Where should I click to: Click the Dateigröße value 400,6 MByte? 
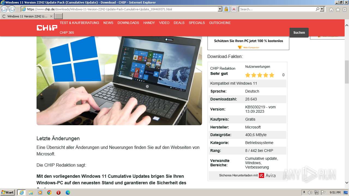coord(256,135)
